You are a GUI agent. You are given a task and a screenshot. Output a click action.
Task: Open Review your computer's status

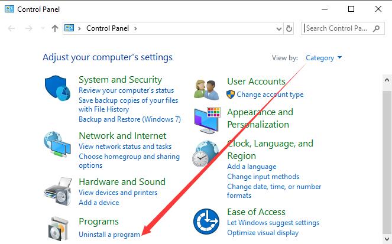coord(127,90)
